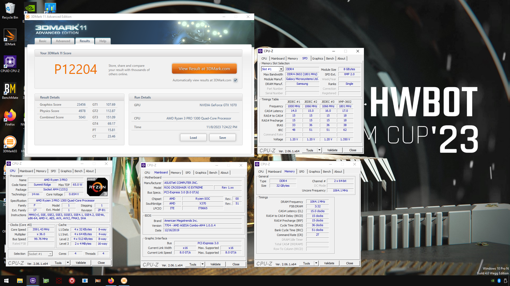This screenshot has width=510, height=286.
Task: Open Mainboard tab in CPU-Z Memory window
Action: (275, 172)
